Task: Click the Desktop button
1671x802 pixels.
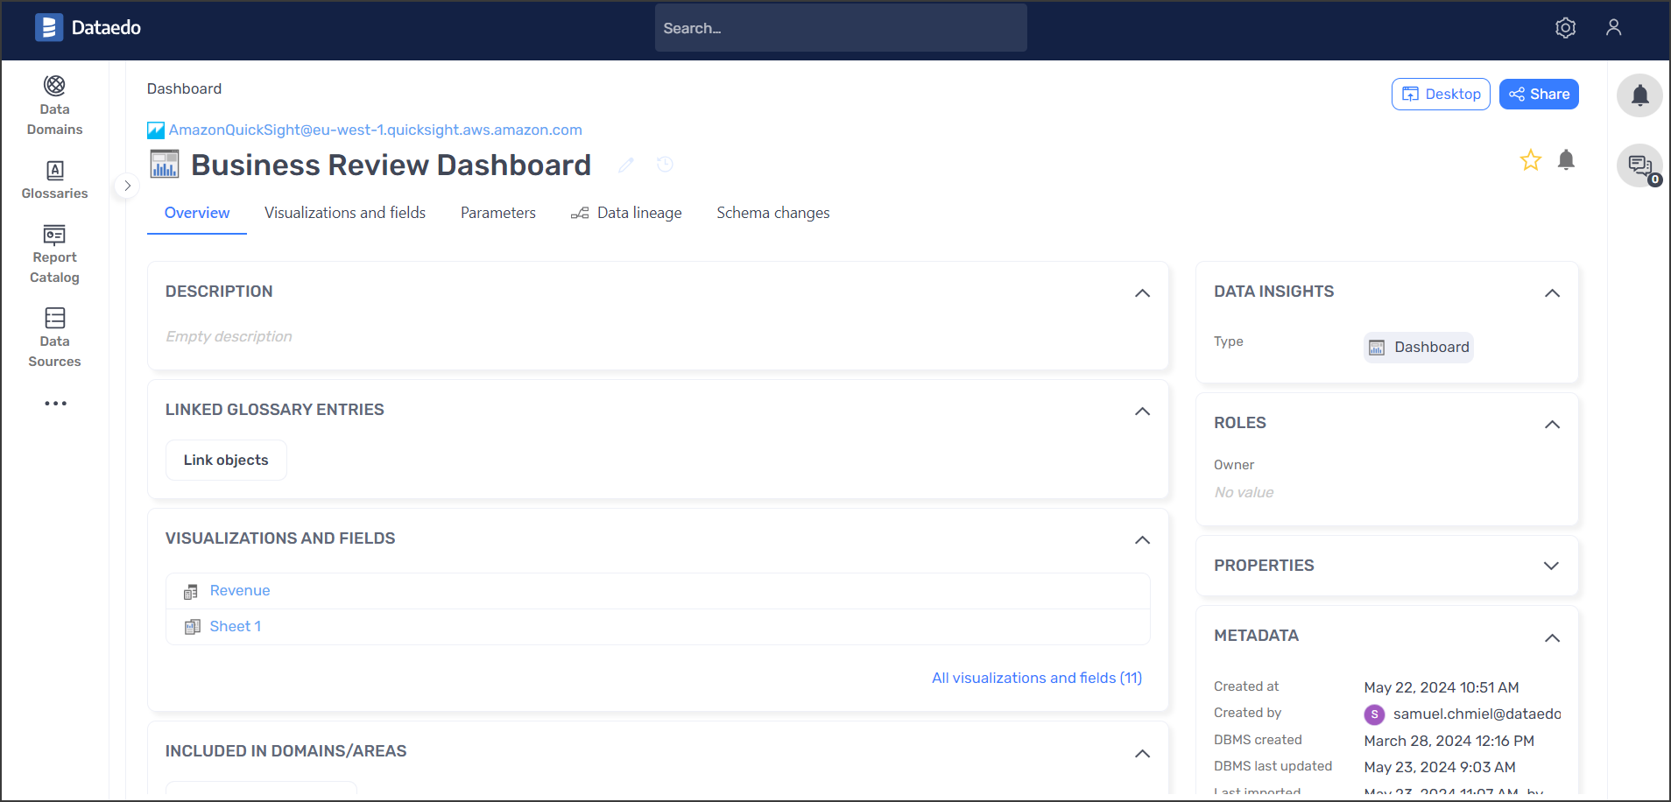Action: [x=1441, y=95]
